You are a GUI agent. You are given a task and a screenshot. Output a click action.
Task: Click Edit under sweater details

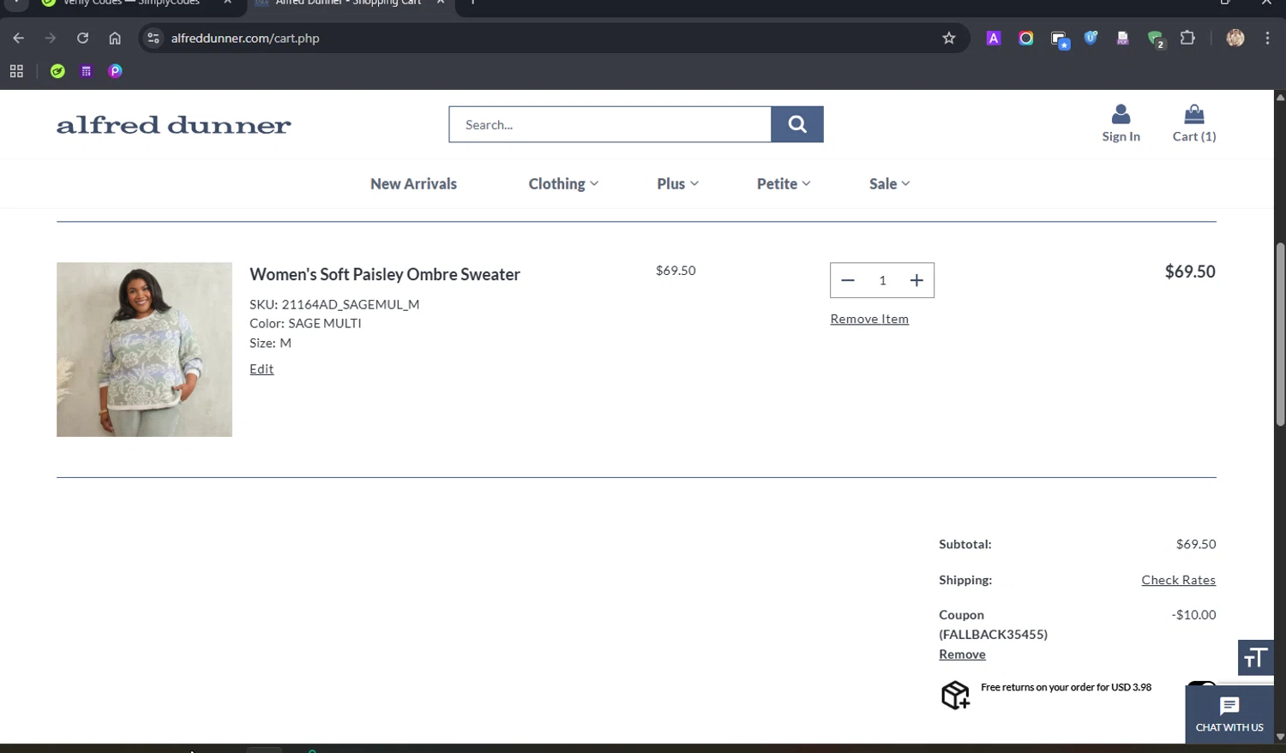coord(261,368)
